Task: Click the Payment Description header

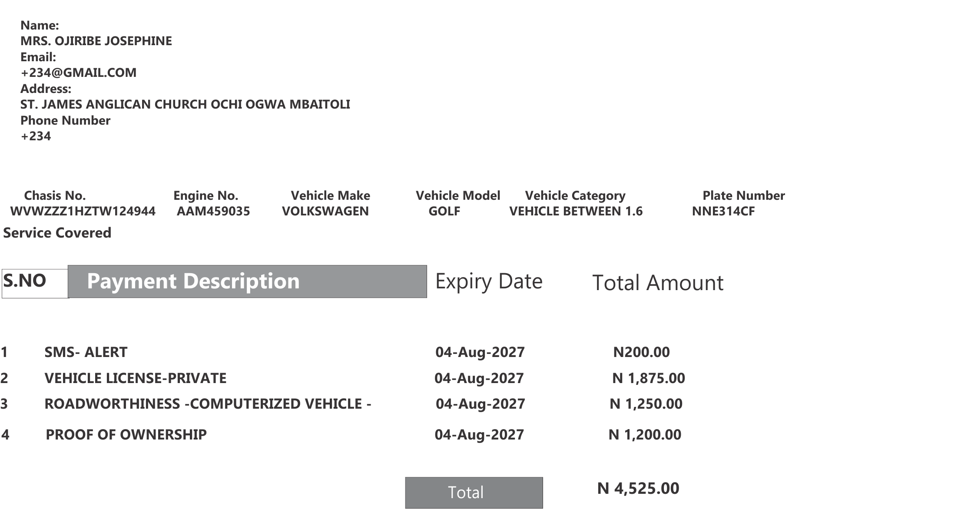Action: pos(247,281)
